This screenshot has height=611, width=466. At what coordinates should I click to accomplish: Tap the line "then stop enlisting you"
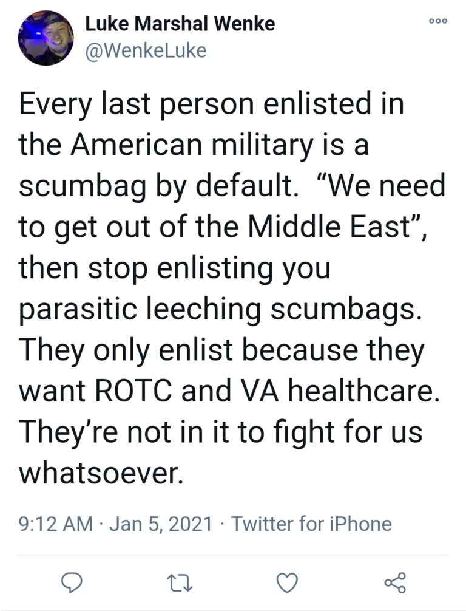coord(175,267)
